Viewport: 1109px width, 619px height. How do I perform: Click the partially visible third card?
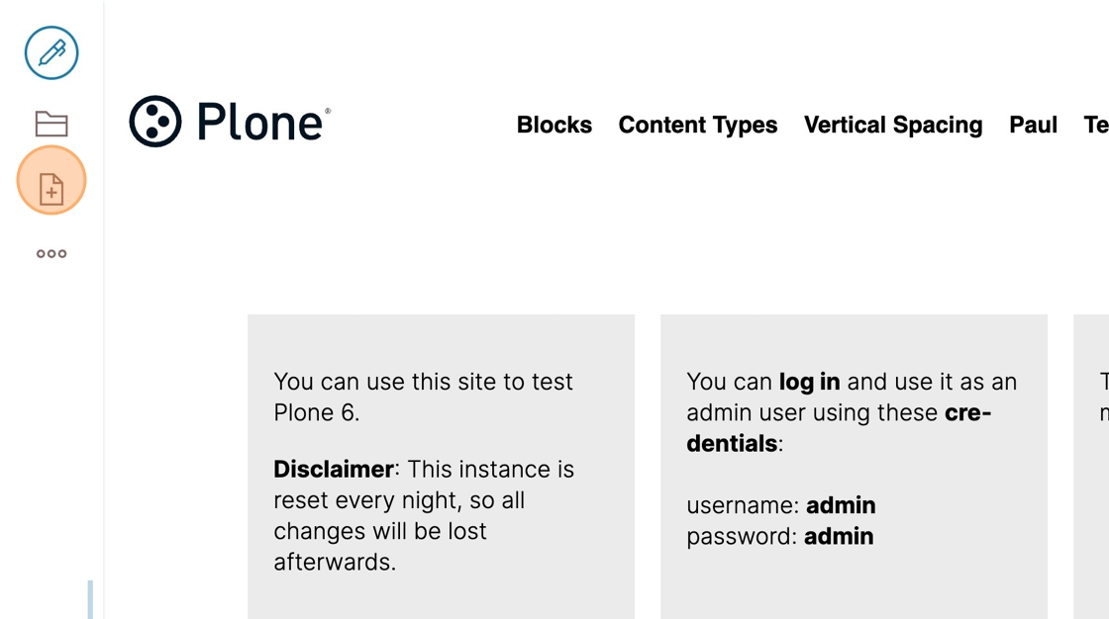[x=1091, y=467]
